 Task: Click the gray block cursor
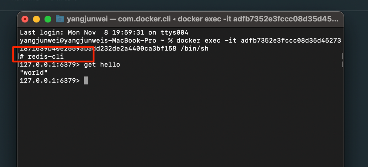click(86, 80)
